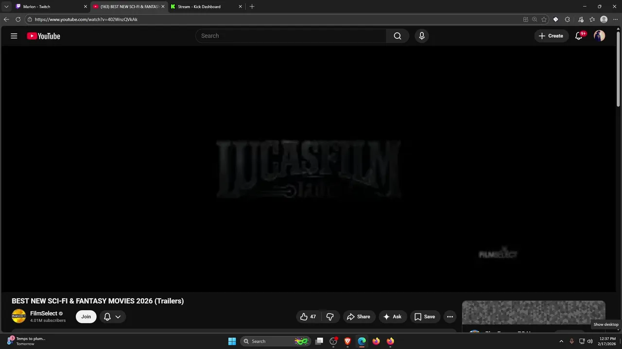Open more actions for the video
Screen dimensions: 622x349
pos(450,317)
